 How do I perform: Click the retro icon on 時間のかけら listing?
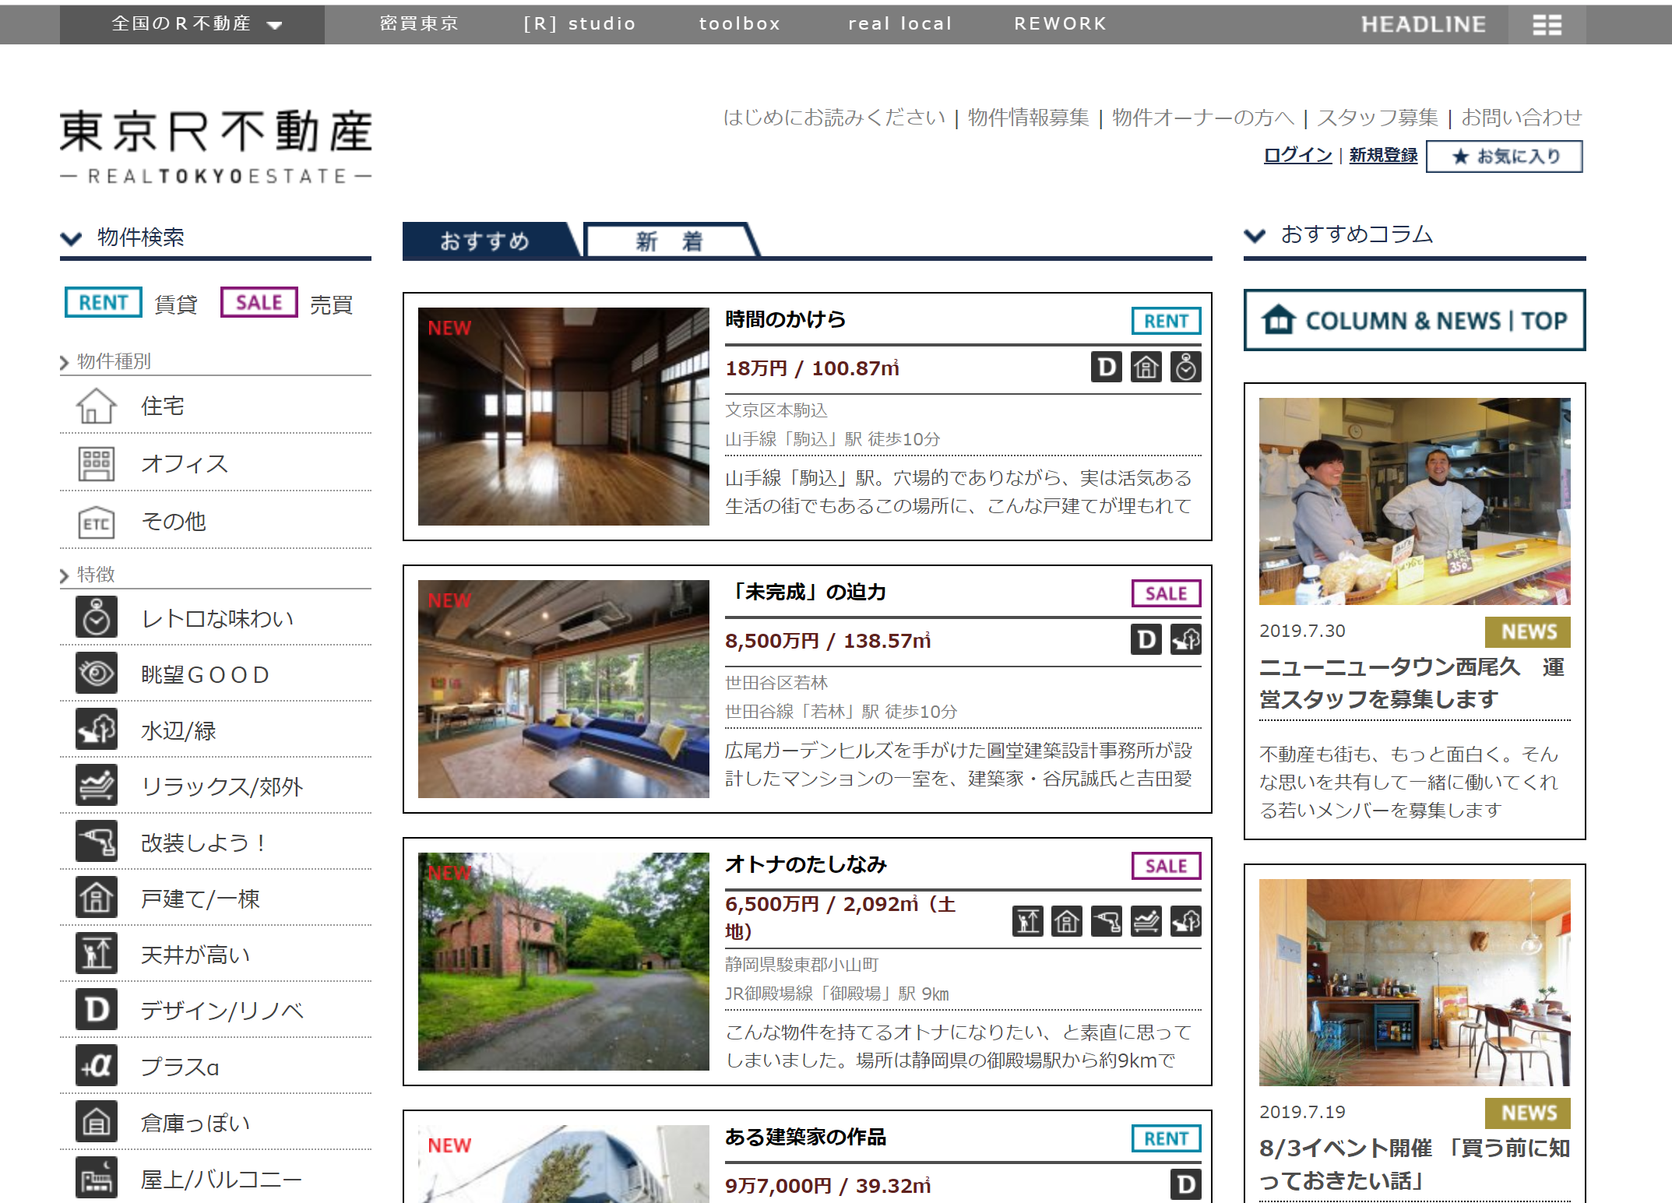click(x=1186, y=368)
